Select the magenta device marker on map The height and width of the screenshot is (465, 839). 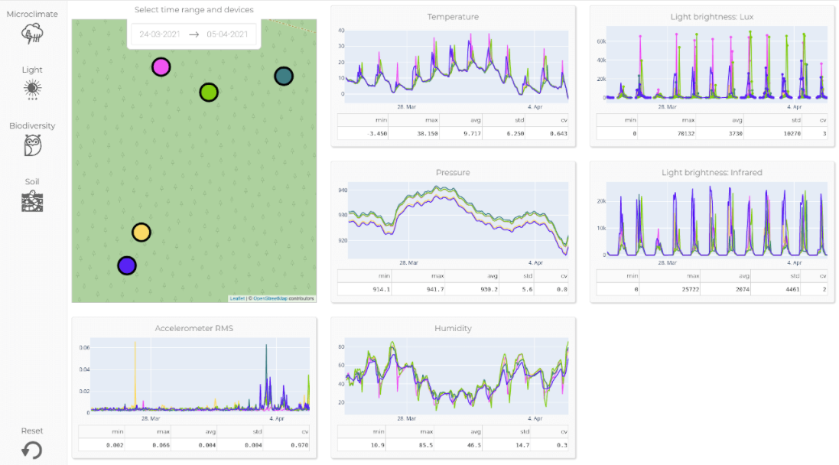[161, 67]
